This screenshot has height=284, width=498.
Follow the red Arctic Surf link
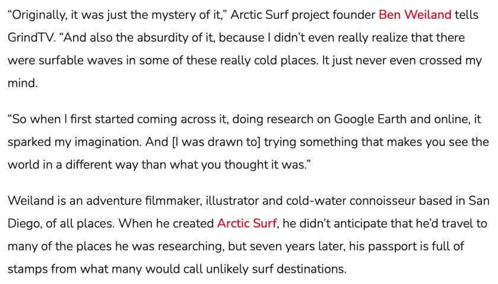[x=247, y=224]
